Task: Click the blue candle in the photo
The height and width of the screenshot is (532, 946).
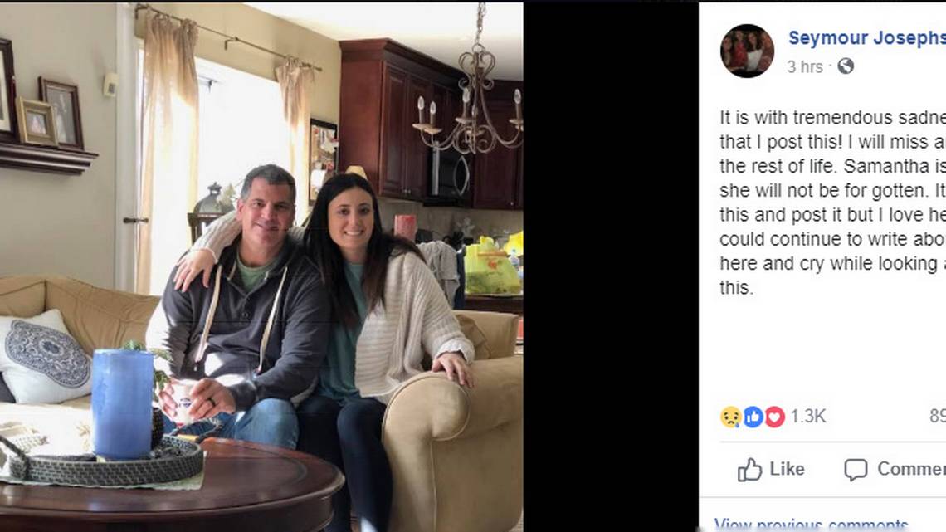Action: (x=123, y=403)
